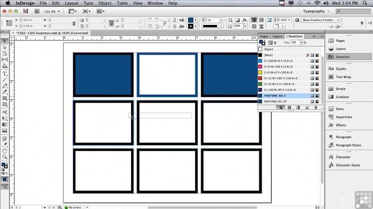This screenshot has width=373, height=209.
Task: Select the C=0 M=100 Y=0 K=0 swatch
Action: (x=289, y=67)
